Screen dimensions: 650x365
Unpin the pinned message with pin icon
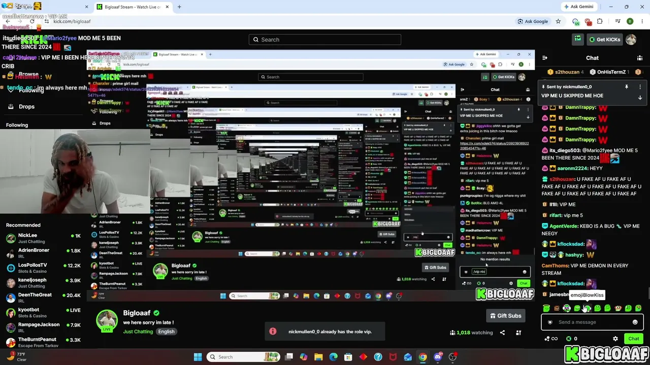click(x=627, y=87)
